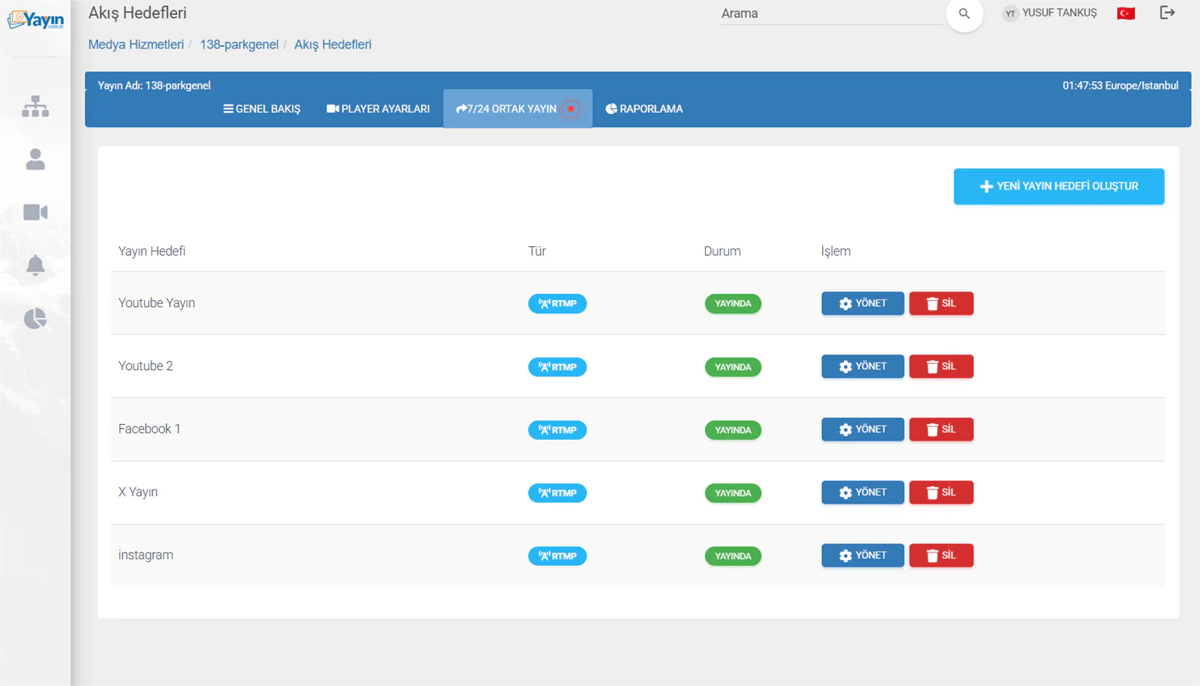Switch to PLAYER AYARLARI tab
The width and height of the screenshot is (1200, 686).
(378, 109)
